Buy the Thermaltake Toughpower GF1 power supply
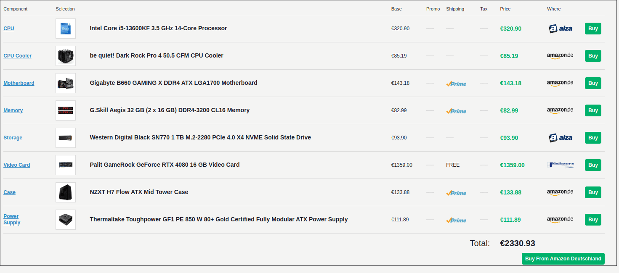Screen dimensions: 619x273 [x=593, y=220]
